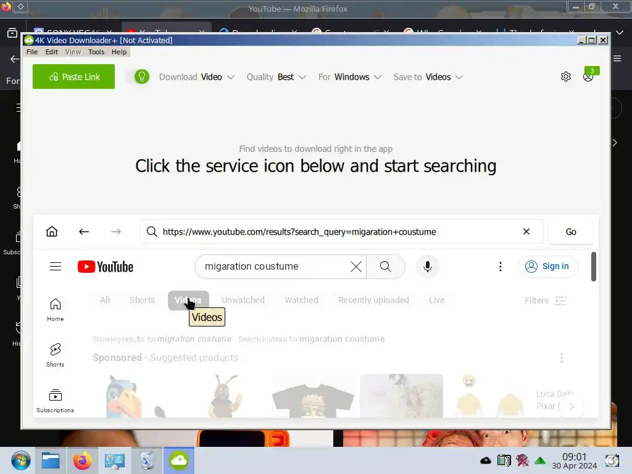Open Subscriptions in YouTube sidebar
Viewport: 632px width, 474px height.
pyautogui.click(x=55, y=401)
